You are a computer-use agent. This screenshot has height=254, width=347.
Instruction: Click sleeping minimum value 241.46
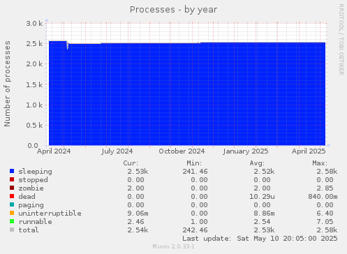[195, 172]
